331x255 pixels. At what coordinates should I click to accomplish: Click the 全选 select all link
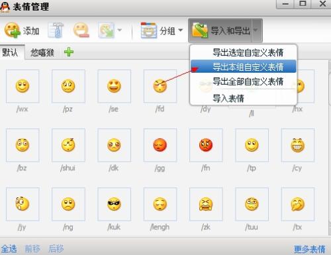pos(9,249)
